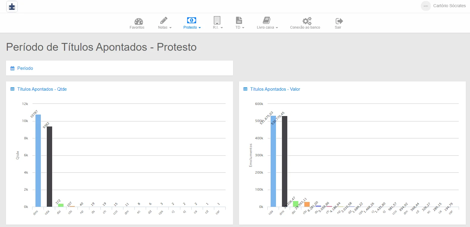The image size is (470, 227).
Task: Click the Cartório Sócrates avatar image
Action: point(426,6)
